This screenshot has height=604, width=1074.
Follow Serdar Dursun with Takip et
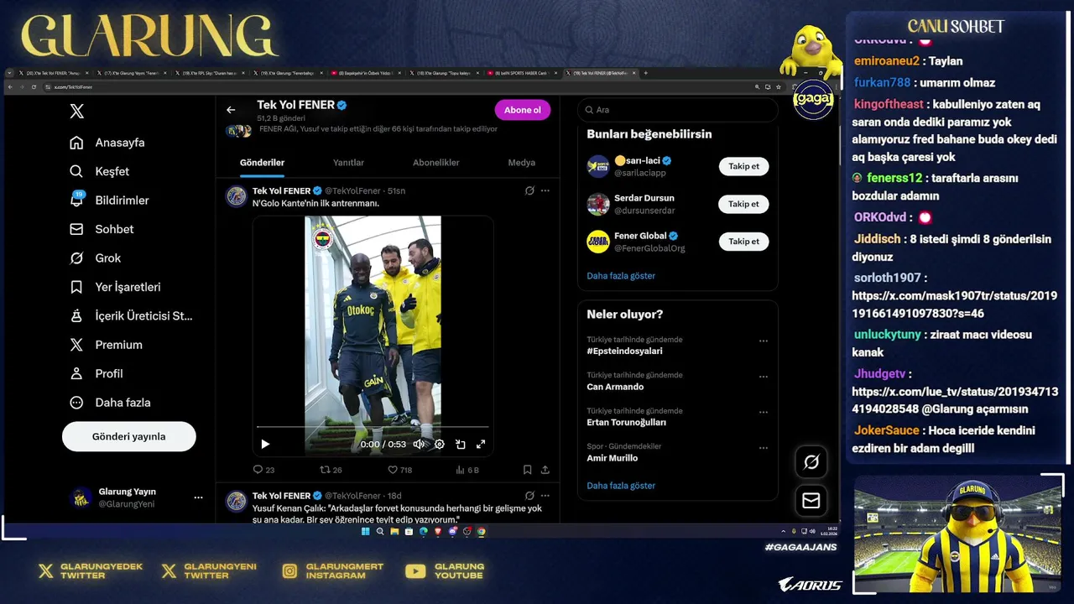(743, 204)
